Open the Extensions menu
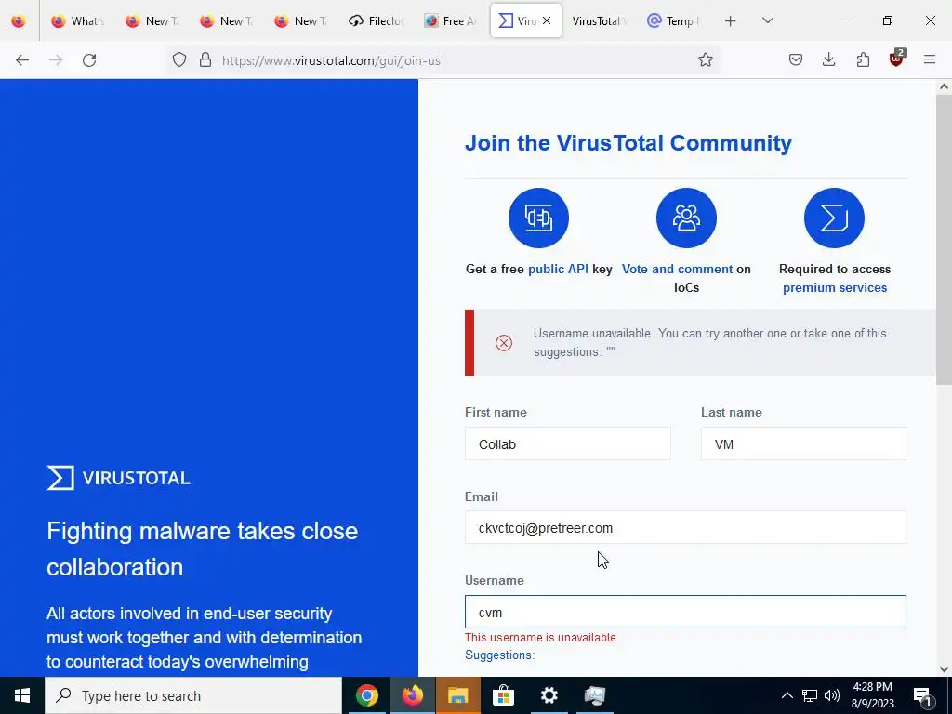This screenshot has width=952, height=714. pos(863,59)
